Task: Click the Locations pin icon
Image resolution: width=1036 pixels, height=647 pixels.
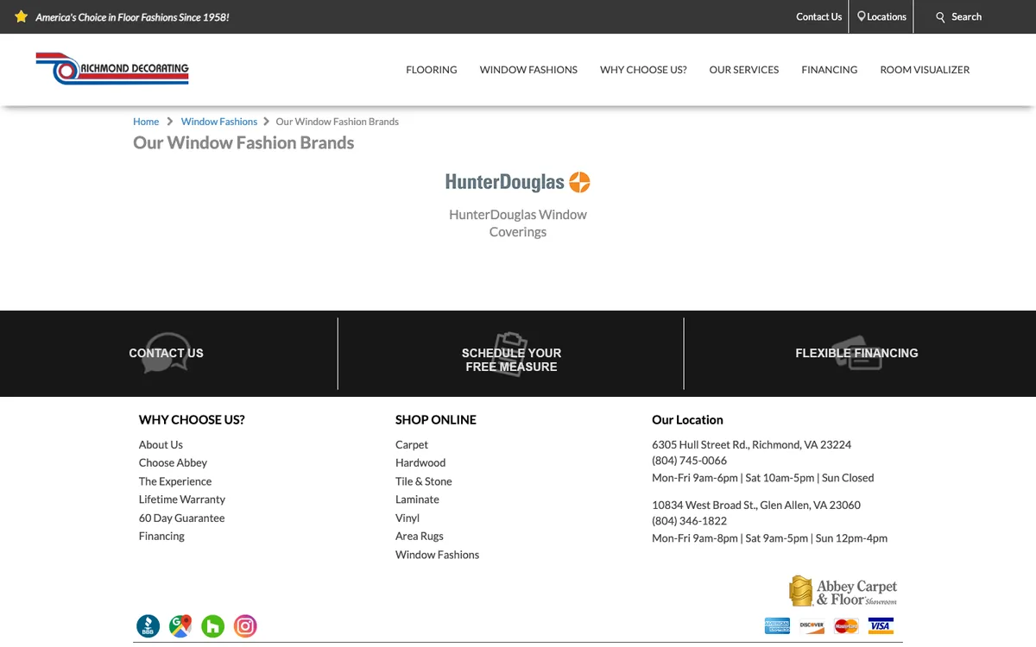Action: click(x=862, y=16)
